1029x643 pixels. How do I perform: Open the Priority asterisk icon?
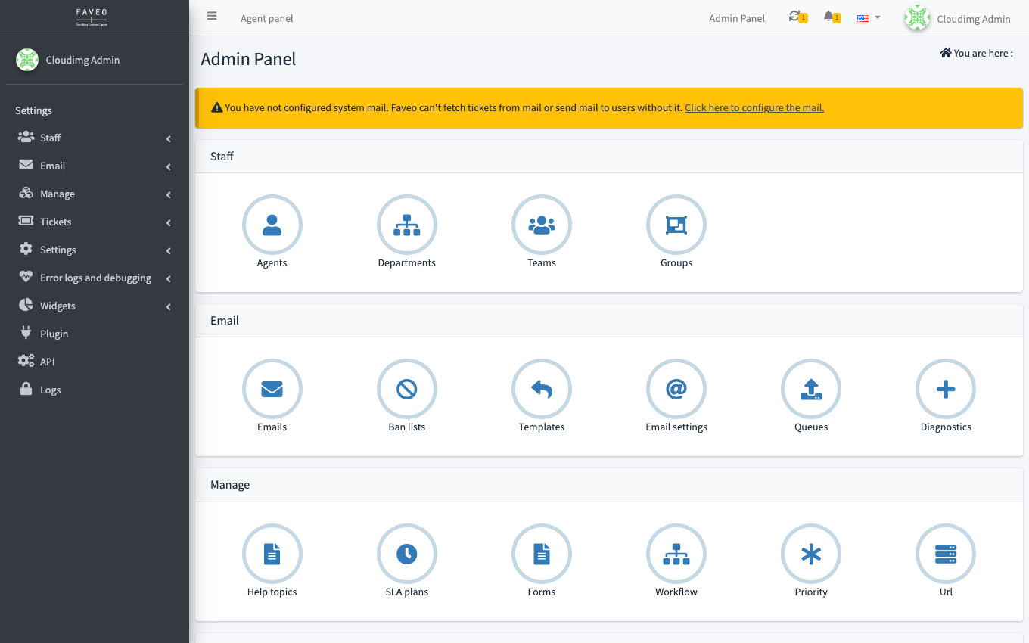[810, 554]
